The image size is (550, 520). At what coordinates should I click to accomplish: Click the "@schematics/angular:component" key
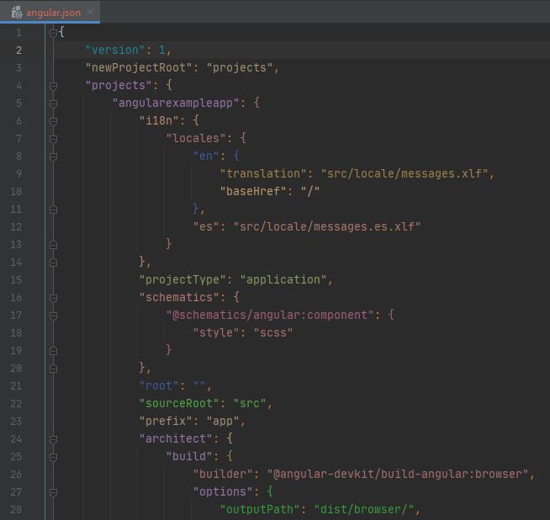[x=270, y=315]
